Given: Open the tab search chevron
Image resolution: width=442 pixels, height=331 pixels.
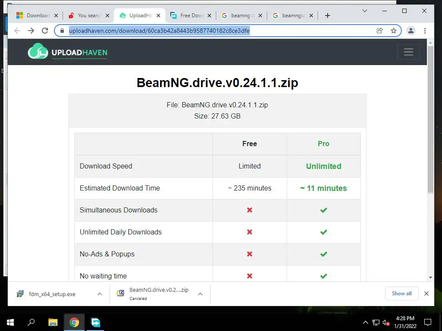Looking at the screenshot, I should [x=364, y=11].
